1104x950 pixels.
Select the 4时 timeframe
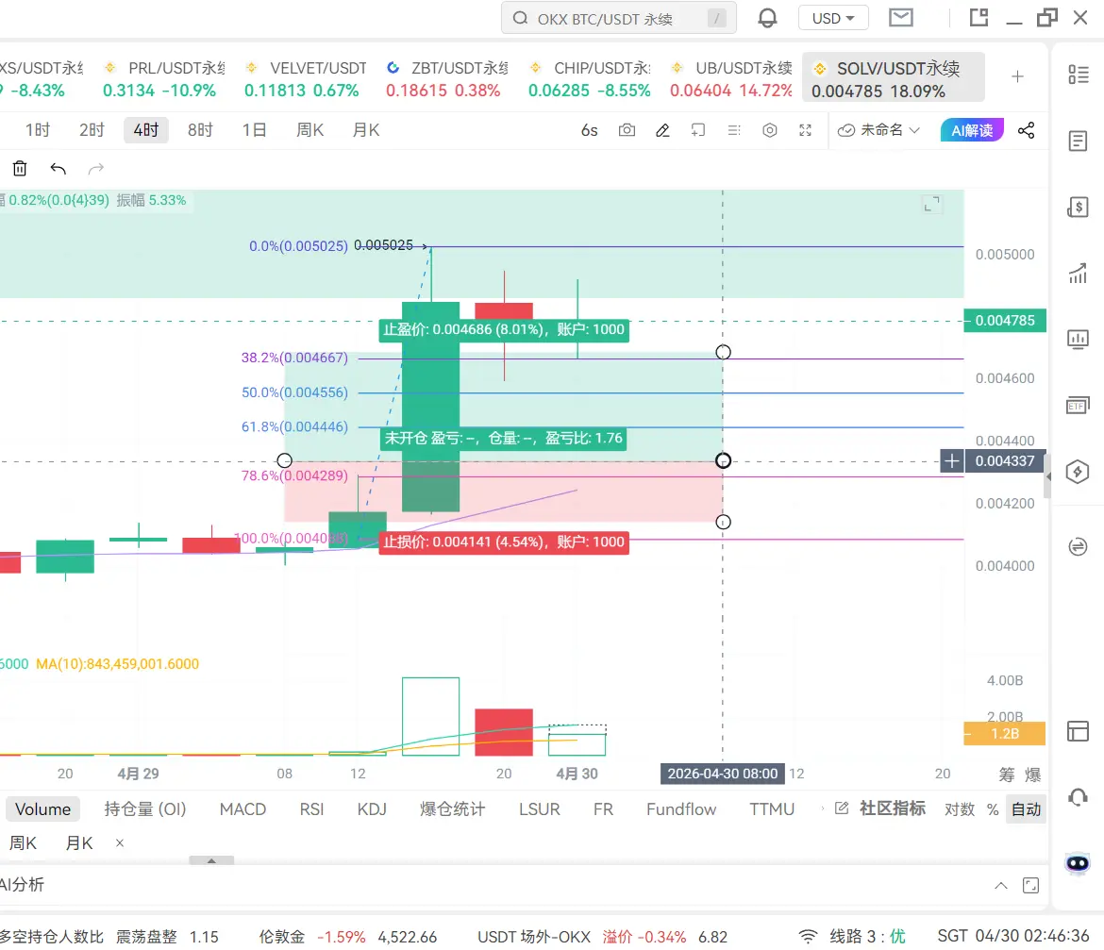tap(145, 130)
